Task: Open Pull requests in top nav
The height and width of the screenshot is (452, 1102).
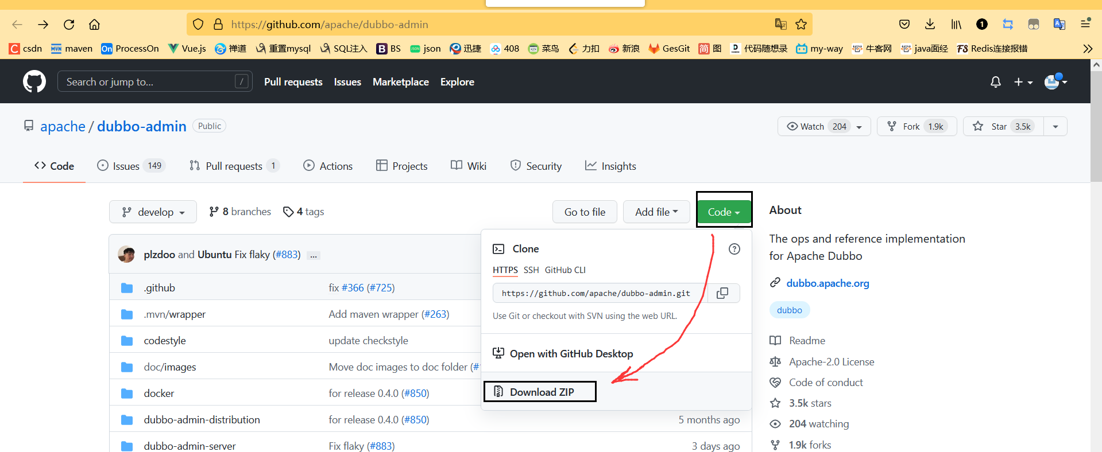Action: (x=293, y=82)
